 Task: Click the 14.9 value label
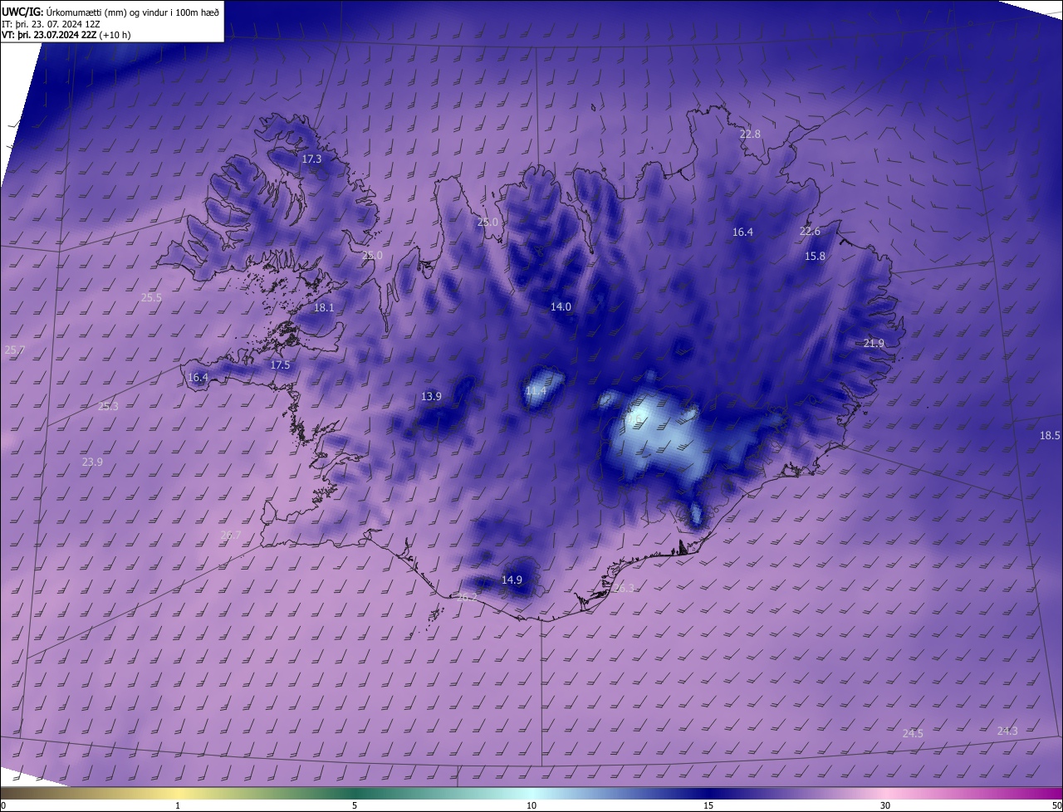[x=512, y=580]
